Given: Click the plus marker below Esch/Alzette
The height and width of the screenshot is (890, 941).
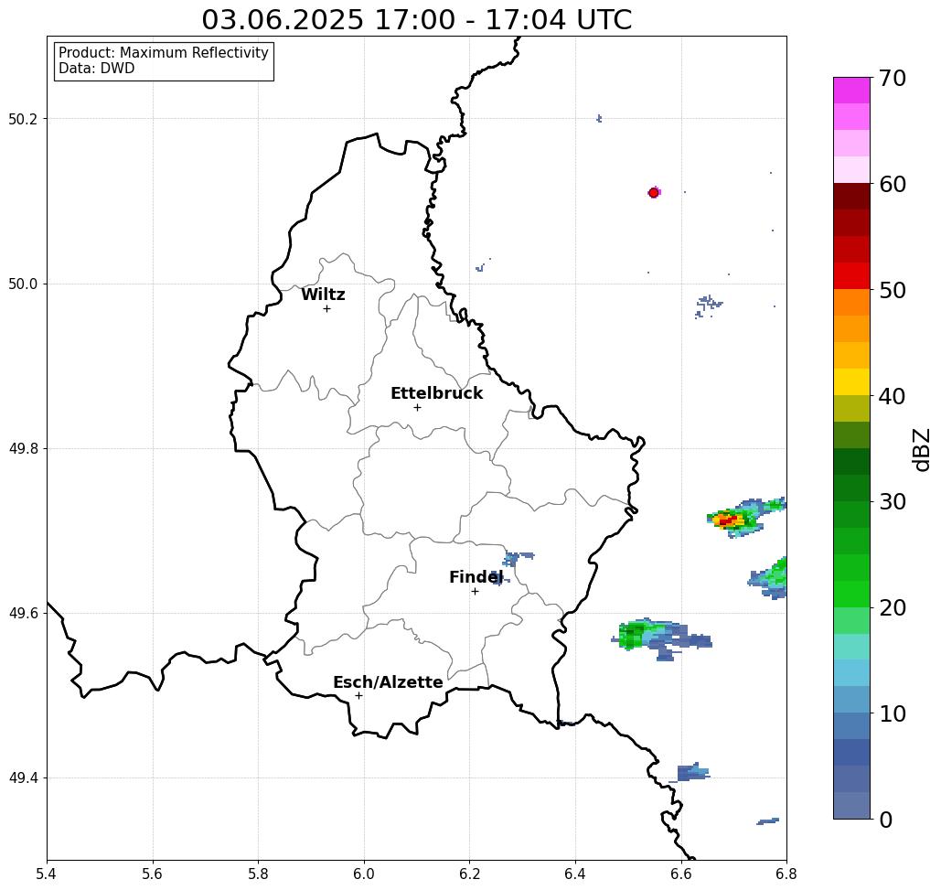Looking at the screenshot, I should [358, 696].
